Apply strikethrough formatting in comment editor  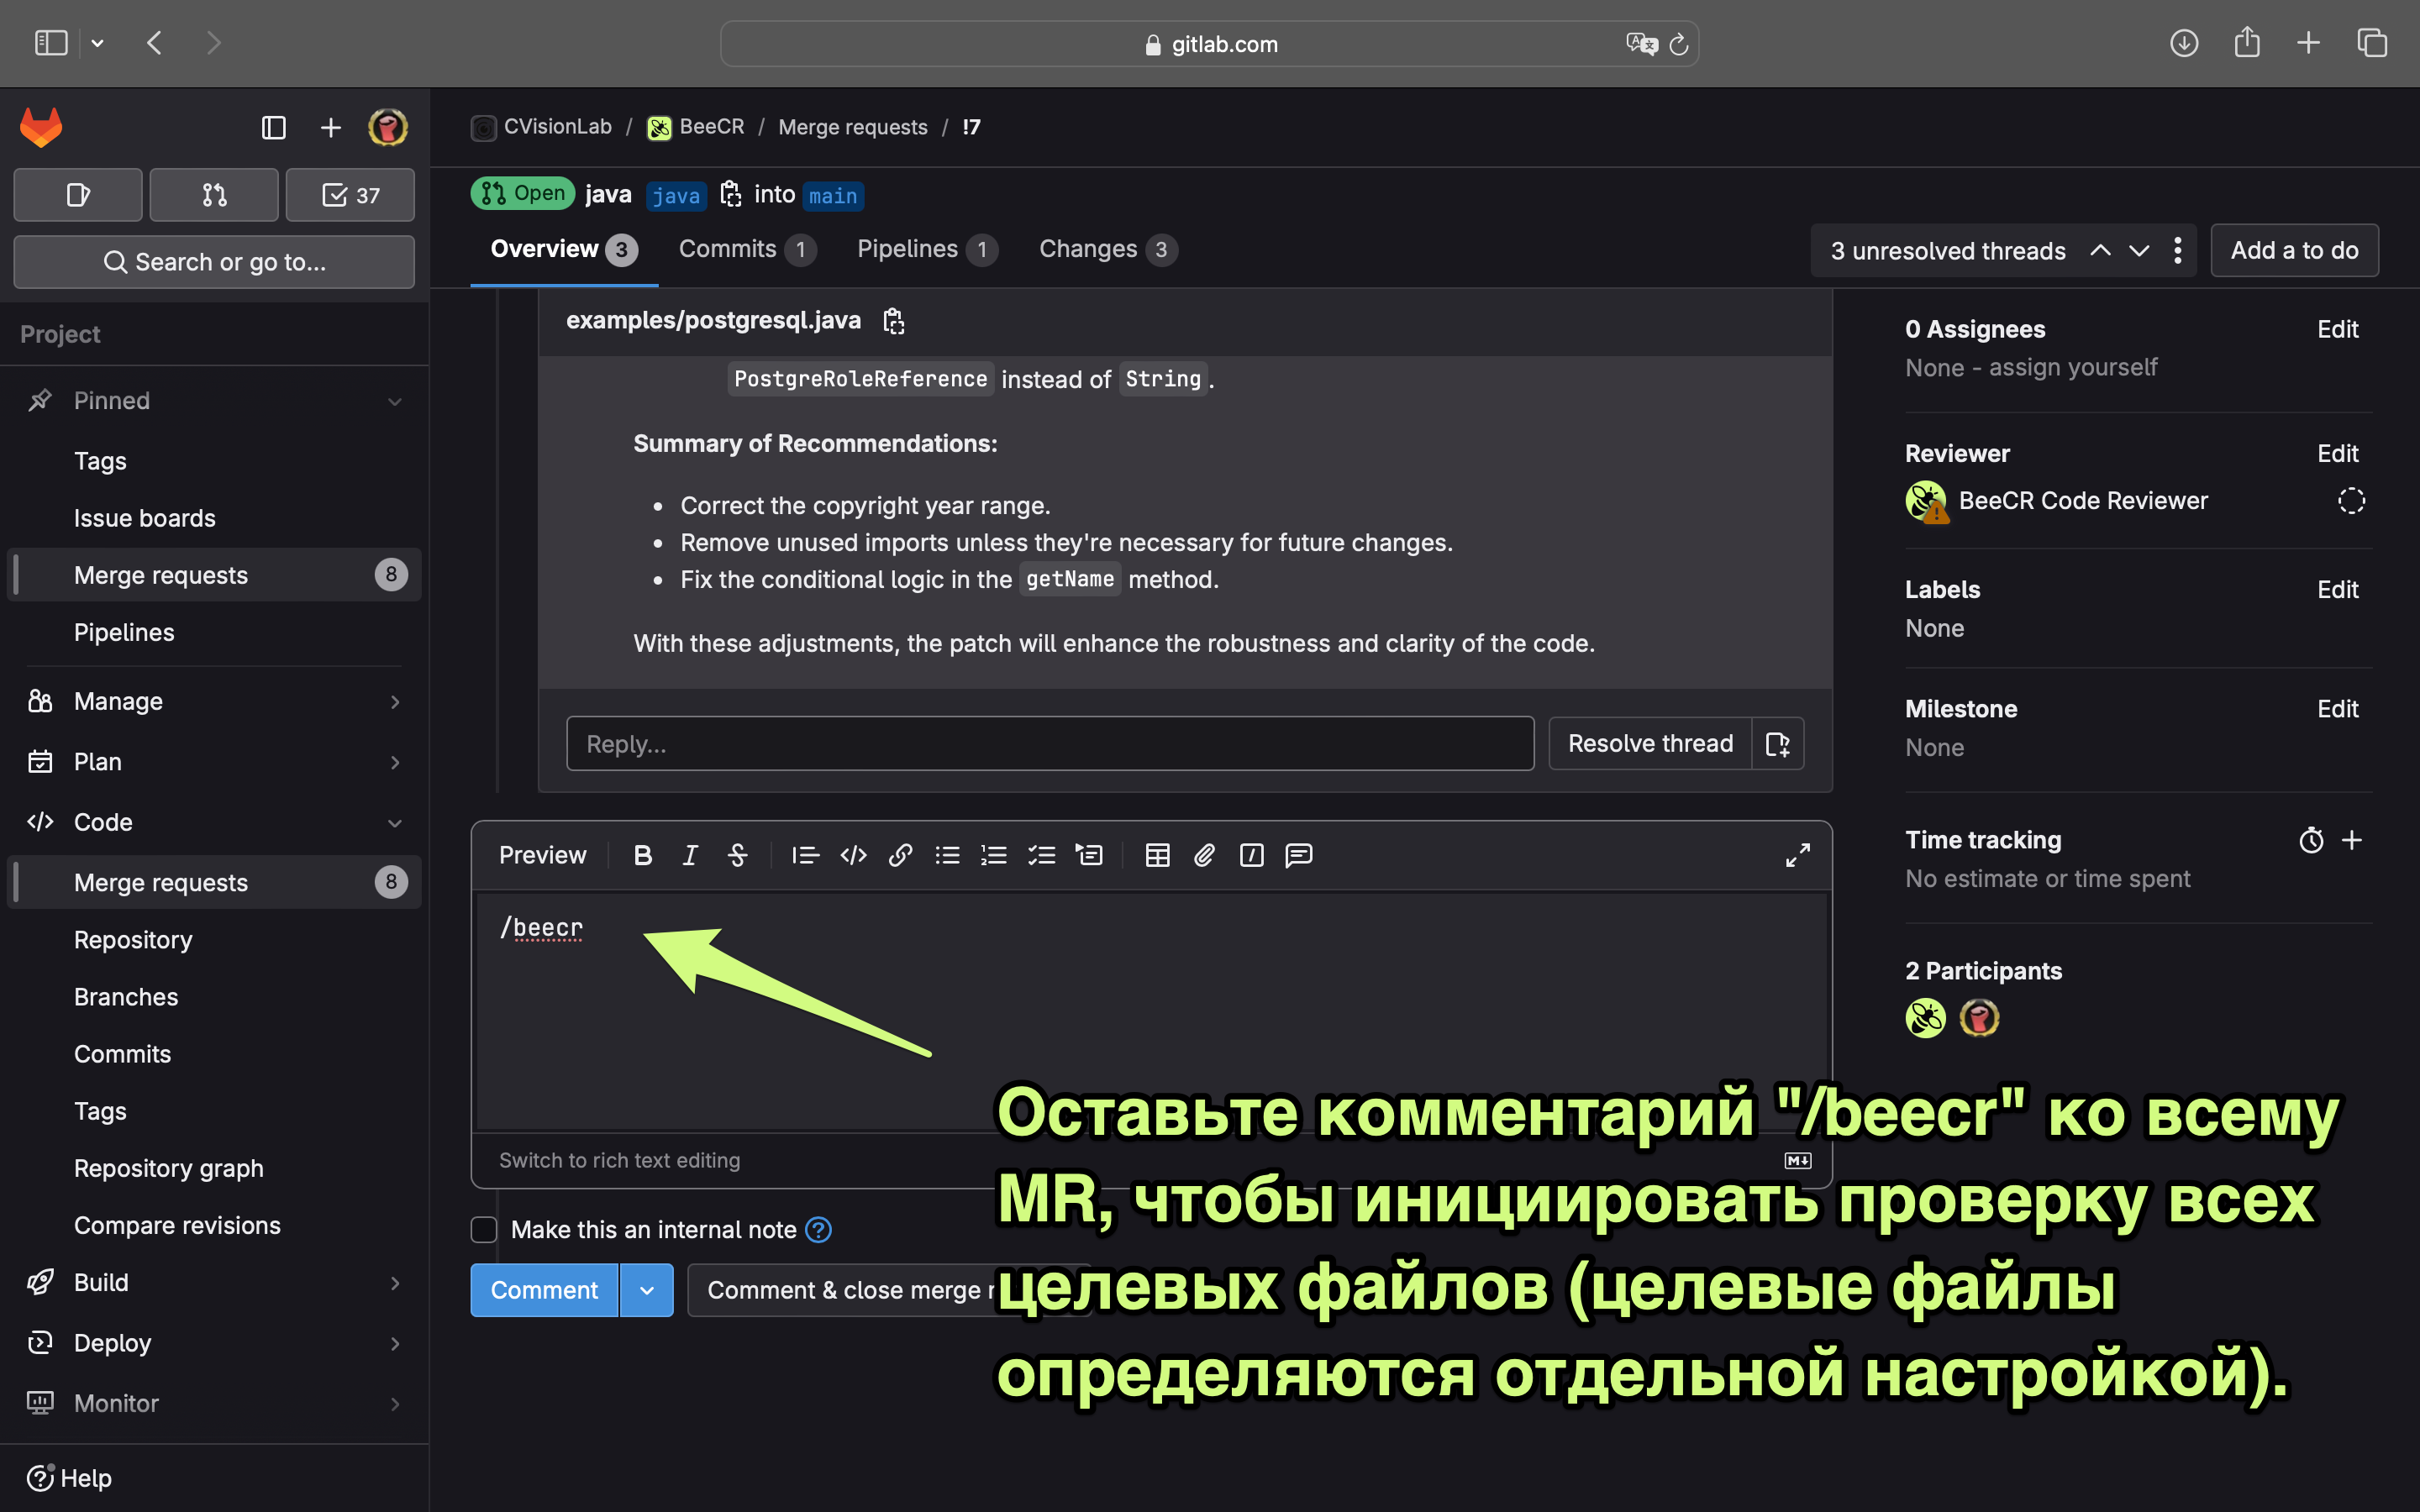click(738, 855)
